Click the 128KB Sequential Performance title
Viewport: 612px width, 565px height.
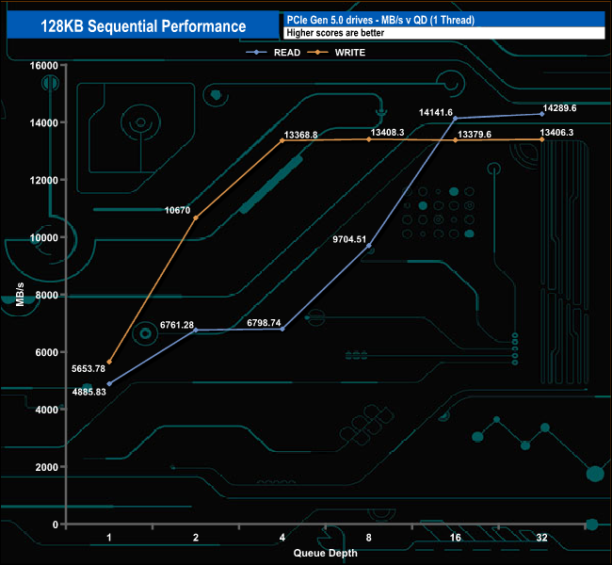click(143, 26)
